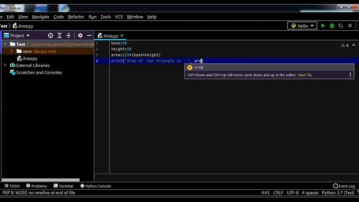
Task: Click code line height=15
Action: pos(121,49)
